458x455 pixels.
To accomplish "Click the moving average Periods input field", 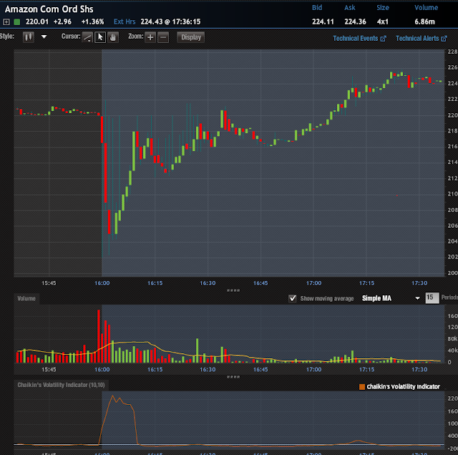I will [x=432, y=298].
